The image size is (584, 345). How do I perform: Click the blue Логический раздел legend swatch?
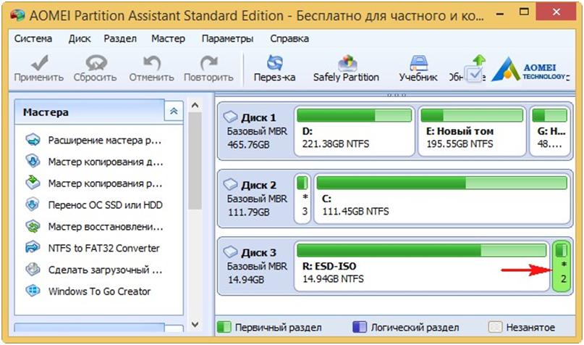(x=360, y=328)
